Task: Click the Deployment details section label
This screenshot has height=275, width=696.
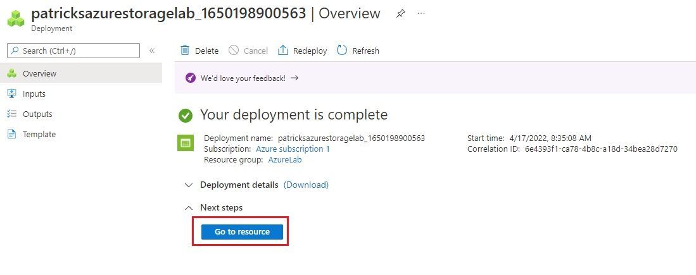Action: (x=239, y=185)
